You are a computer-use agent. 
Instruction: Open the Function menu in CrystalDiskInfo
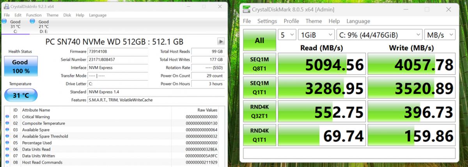pyautogui.click(x=34, y=15)
